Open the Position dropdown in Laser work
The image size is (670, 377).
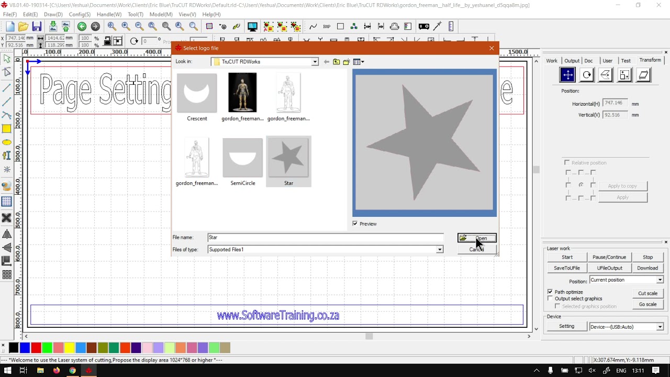click(x=660, y=280)
